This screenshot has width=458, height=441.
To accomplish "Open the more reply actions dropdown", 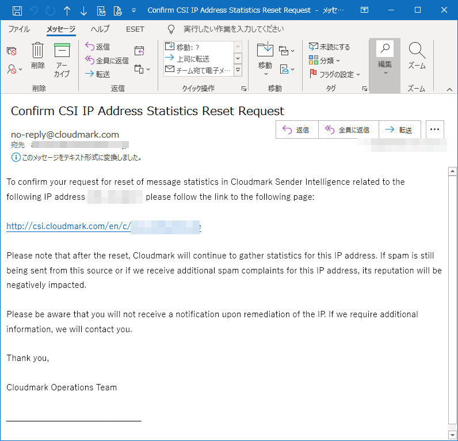I will [142, 69].
